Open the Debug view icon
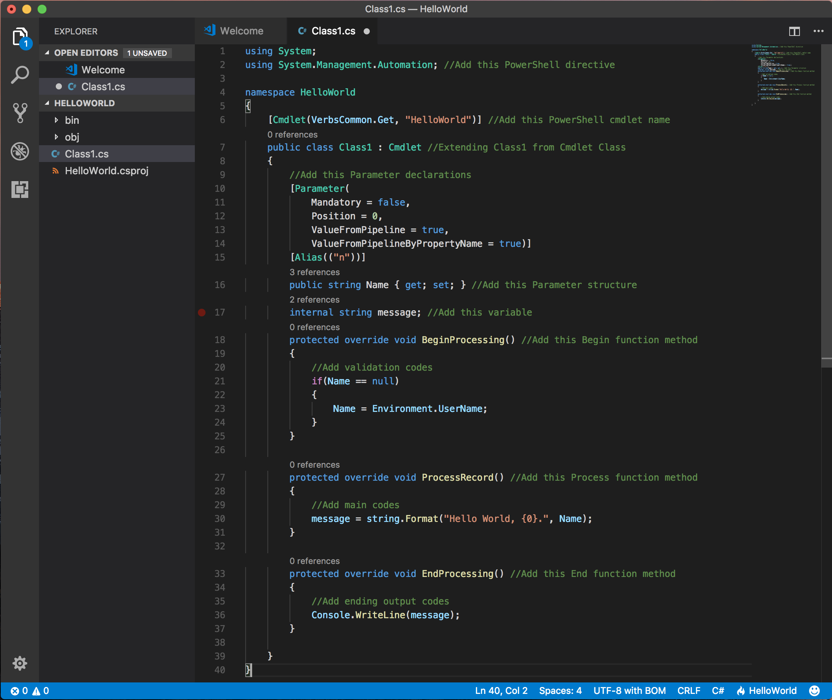The image size is (832, 700). point(20,151)
